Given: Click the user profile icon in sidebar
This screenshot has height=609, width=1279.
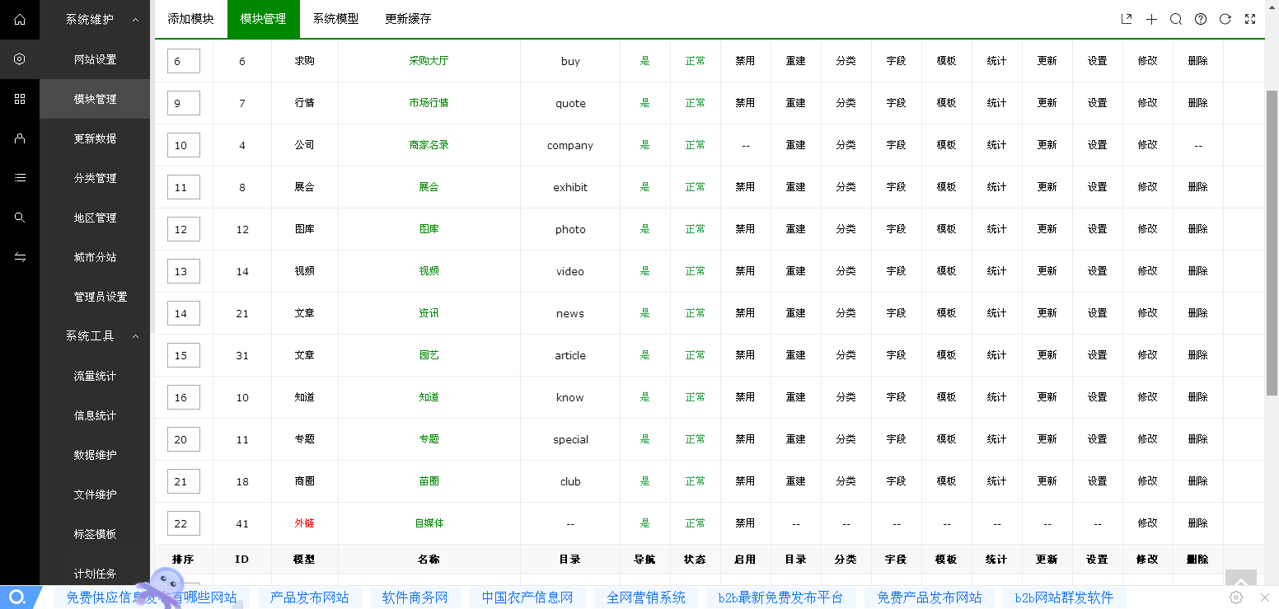Looking at the screenshot, I should [x=20, y=138].
